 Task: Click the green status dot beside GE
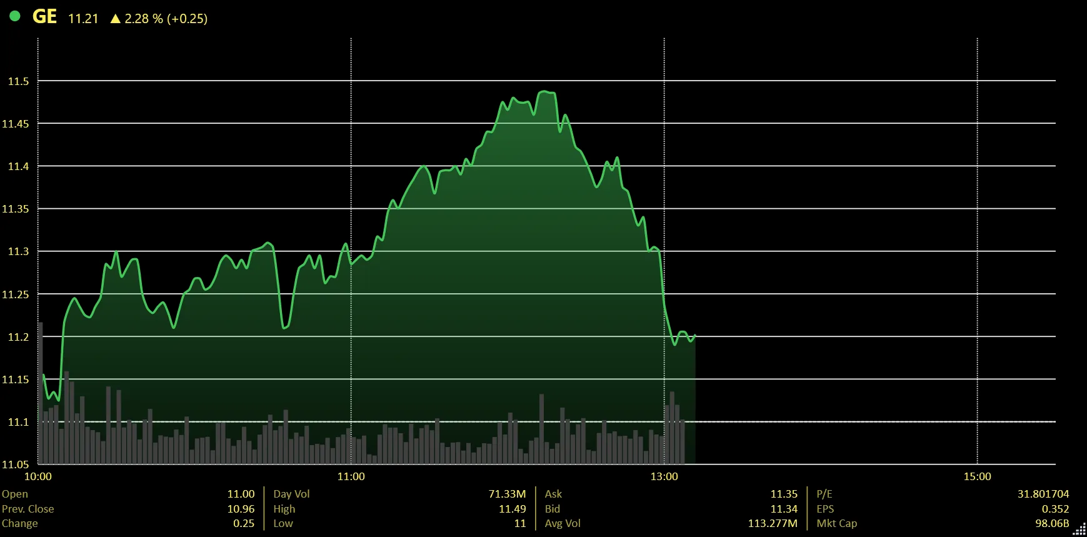pos(15,16)
